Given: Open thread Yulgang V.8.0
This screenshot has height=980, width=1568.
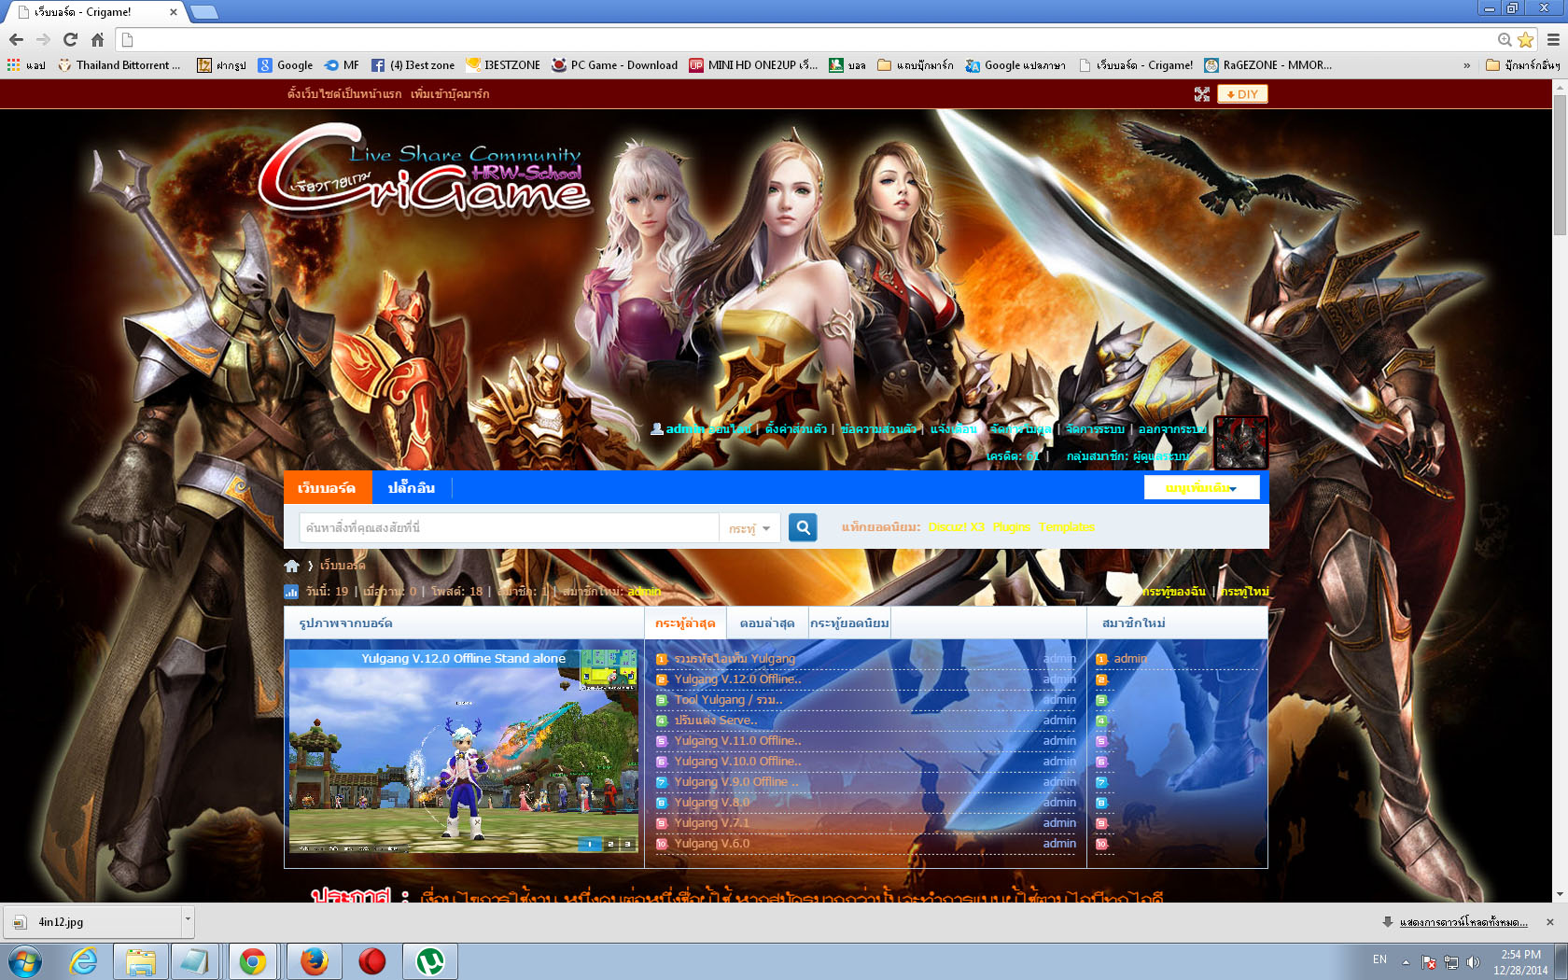Looking at the screenshot, I should (711, 803).
